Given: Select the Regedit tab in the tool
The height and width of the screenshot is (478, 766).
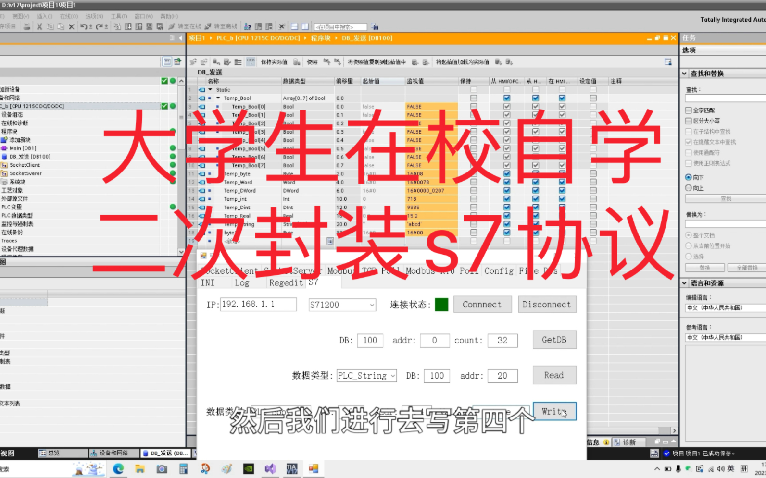Looking at the screenshot, I should [x=286, y=282].
